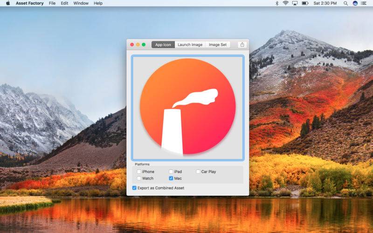This screenshot has width=373, height=233.
Task: Click the Sat 2:30 PM clock
Action: tap(325, 3)
